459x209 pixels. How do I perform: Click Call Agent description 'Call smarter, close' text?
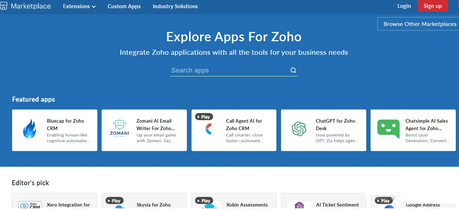(x=244, y=135)
